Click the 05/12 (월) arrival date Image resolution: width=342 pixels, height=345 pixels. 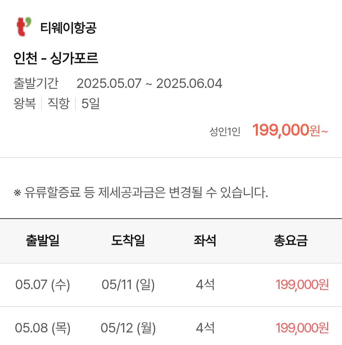click(x=128, y=328)
